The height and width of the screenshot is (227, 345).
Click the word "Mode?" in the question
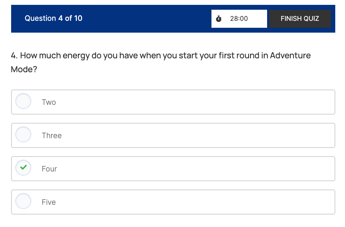(x=24, y=69)
